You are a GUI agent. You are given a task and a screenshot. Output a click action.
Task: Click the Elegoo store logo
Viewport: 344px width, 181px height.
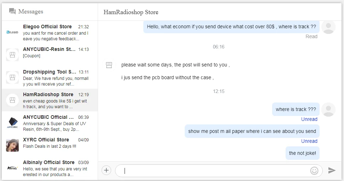[12, 32]
